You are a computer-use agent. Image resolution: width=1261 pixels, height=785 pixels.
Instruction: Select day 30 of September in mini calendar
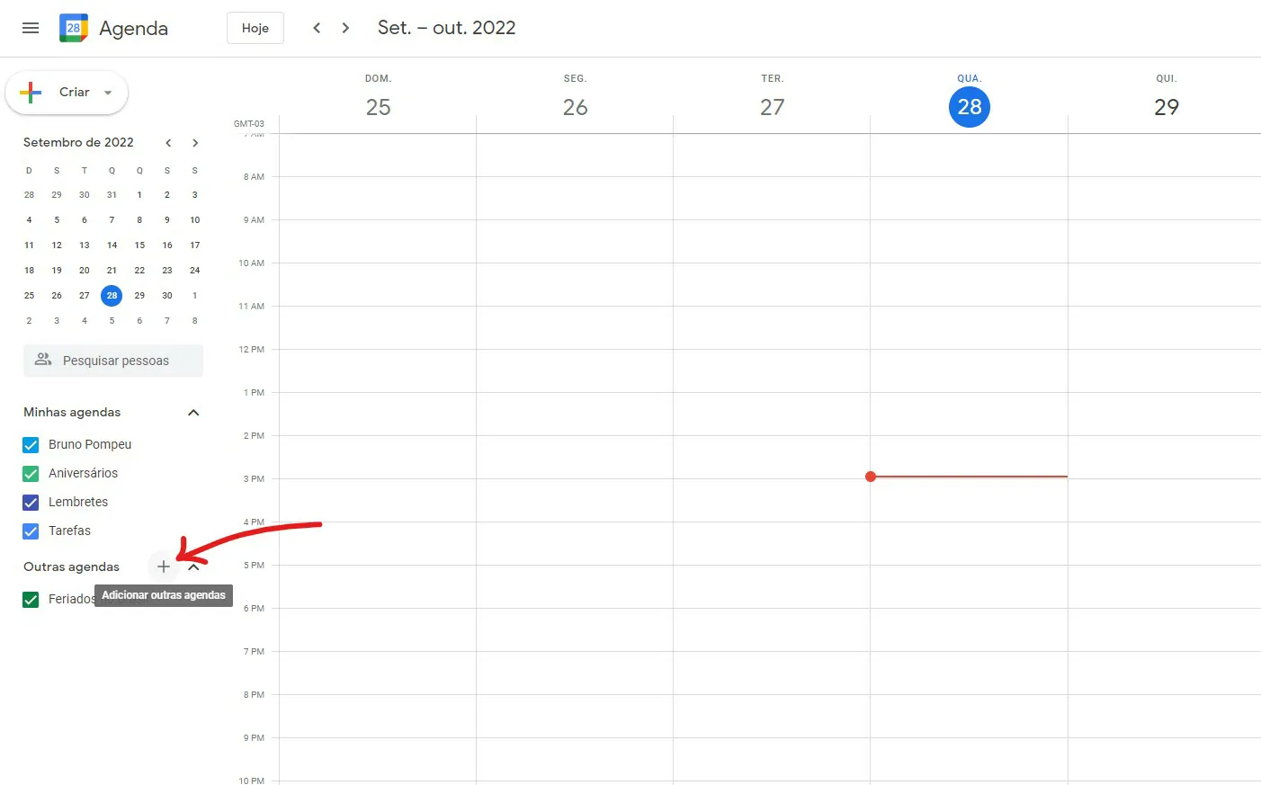pos(167,295)
